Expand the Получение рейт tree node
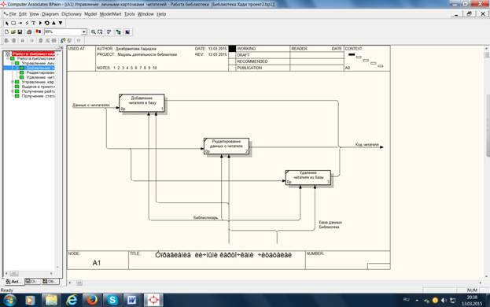Screen dimensions: 490x307 tap(13, 91)
